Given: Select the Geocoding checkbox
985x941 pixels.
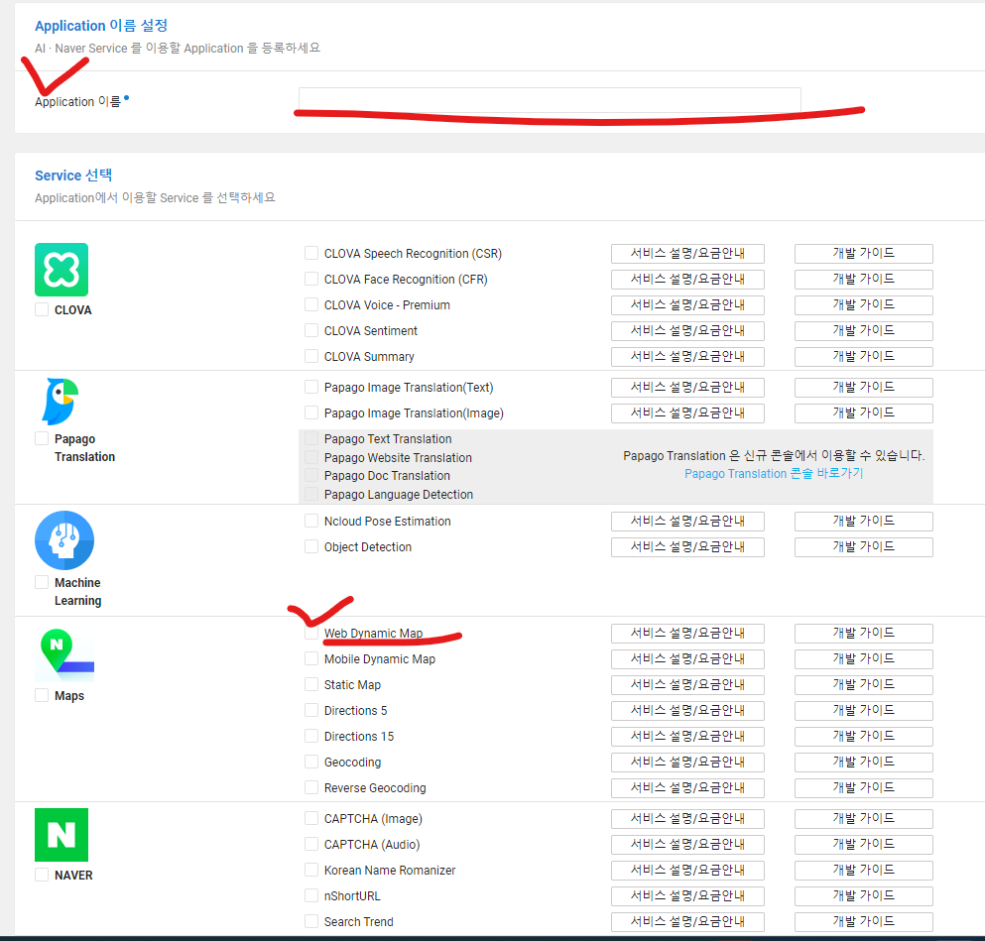Looking at the screenshot, I should (310, 762).
